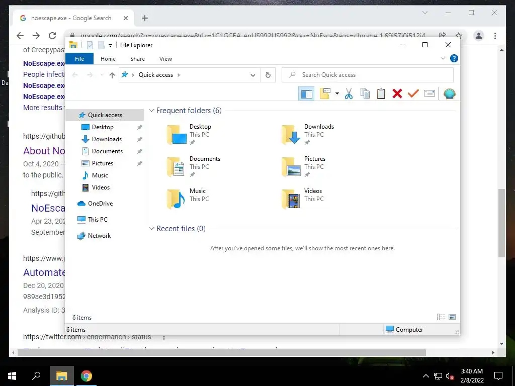The height and width of the screenshot is (386, 515).
Task: Click the refresh button in File Explorer
Action: pyautogui.click(x=268, y=75)
